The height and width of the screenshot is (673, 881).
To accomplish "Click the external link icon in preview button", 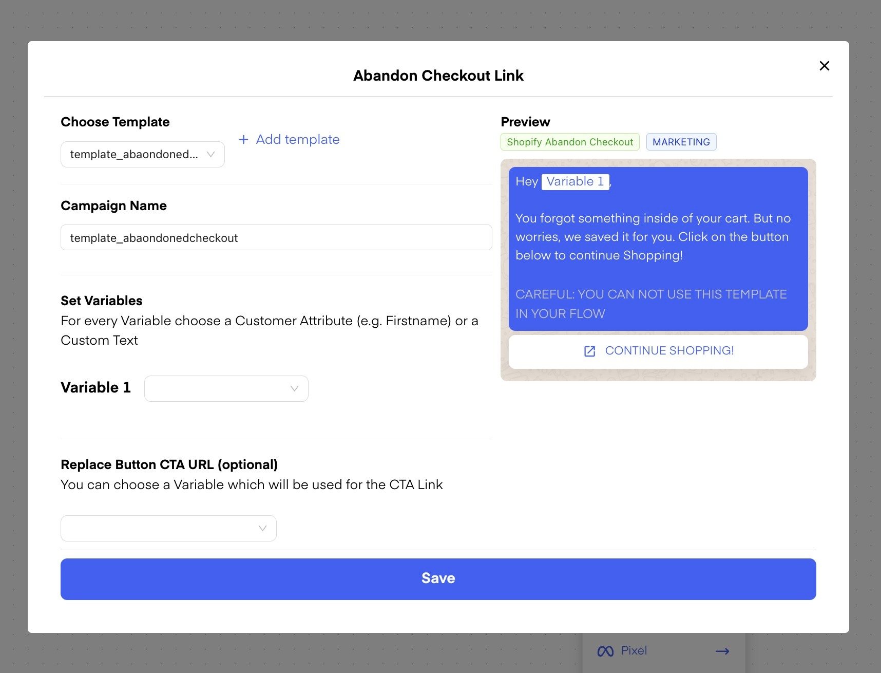I will pos(589,351).
